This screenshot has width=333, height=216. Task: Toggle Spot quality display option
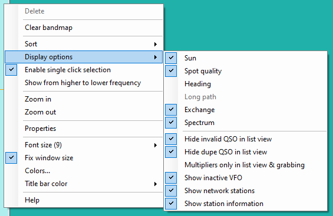coord(246,71)
